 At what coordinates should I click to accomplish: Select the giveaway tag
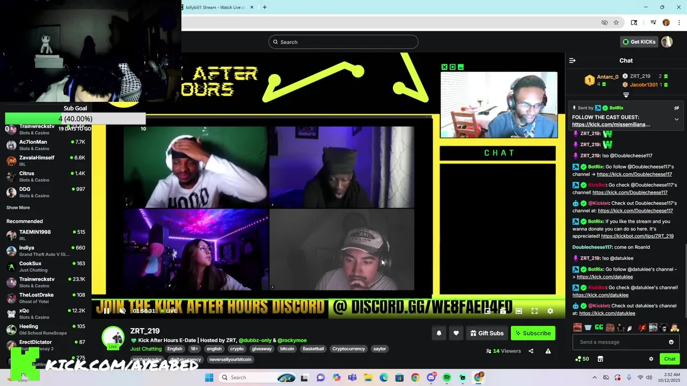tap(262, 348)
